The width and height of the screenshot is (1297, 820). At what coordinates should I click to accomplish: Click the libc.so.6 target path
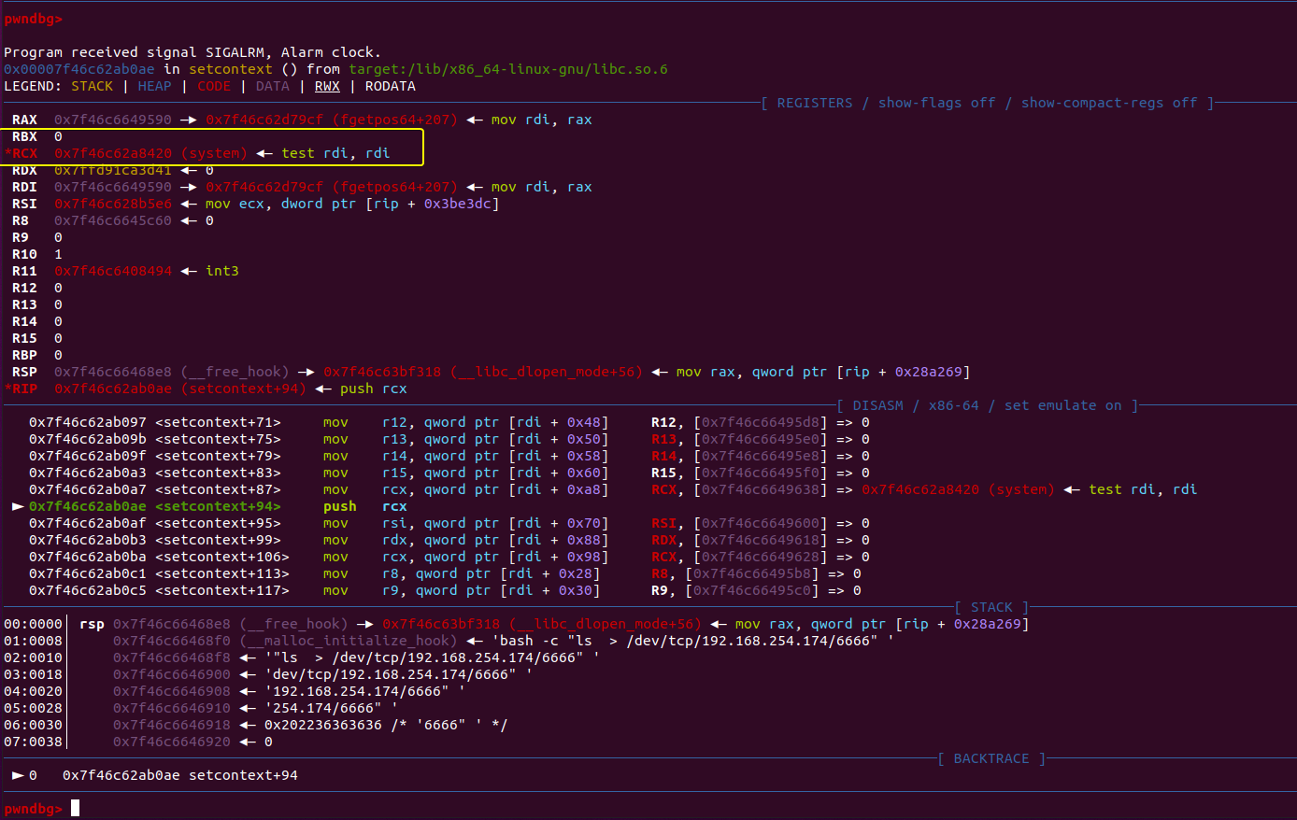[508, 69]
